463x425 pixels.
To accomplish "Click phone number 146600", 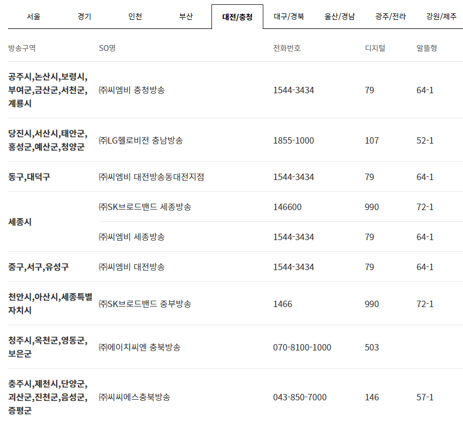I will click(x=287, y=207).
